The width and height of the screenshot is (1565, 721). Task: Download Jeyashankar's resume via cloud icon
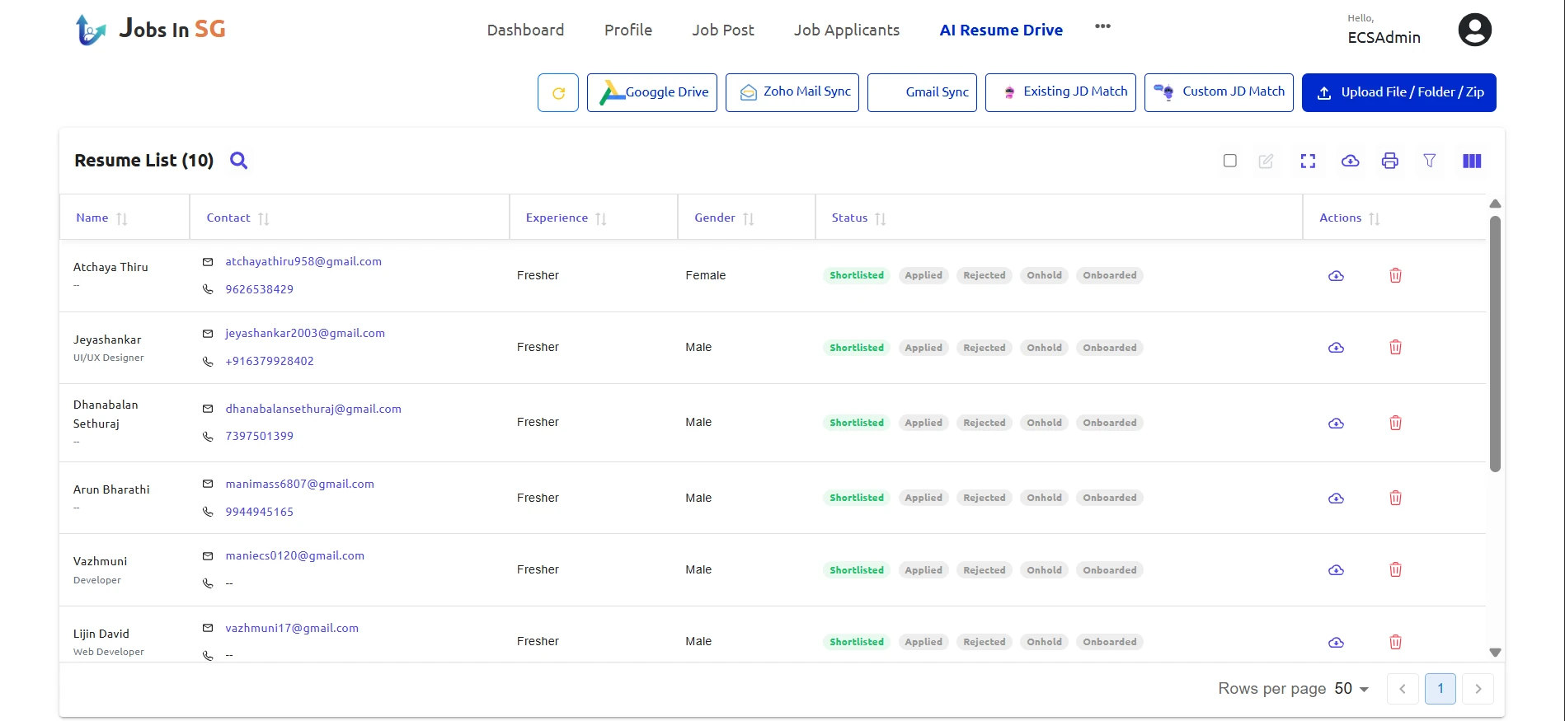[1336, 348]
